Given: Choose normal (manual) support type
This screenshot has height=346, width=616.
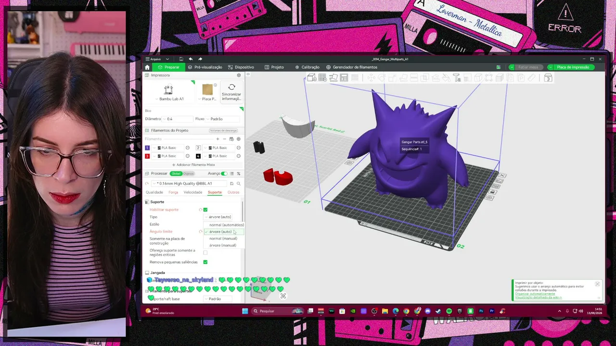Looking at the screenshot, I should pyautogui.click(x=224, y=238).
